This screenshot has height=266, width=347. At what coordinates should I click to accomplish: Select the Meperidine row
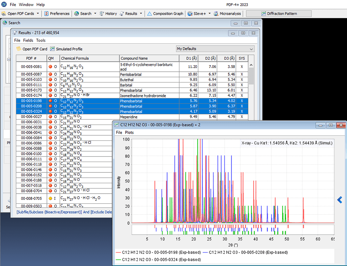pyautogui.click(x=132, y=117)
